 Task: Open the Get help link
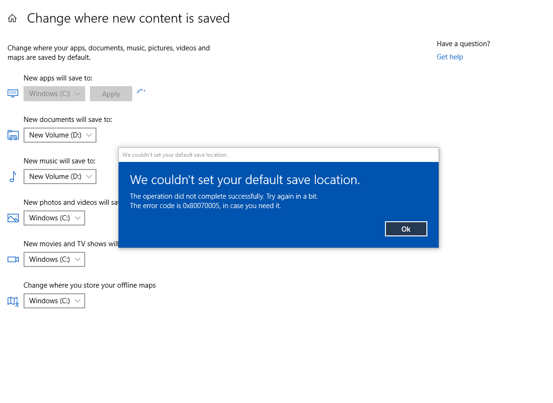(449, 56)
